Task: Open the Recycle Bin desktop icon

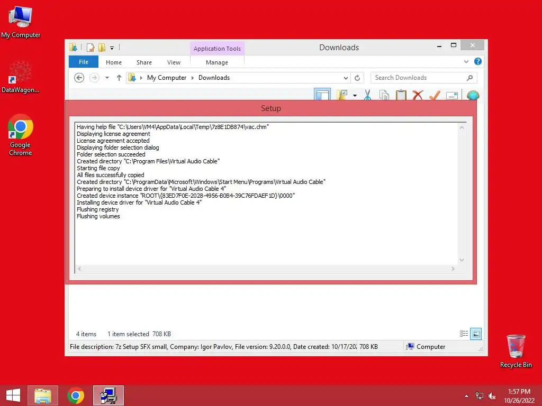Action: click(x=516, y=351)
